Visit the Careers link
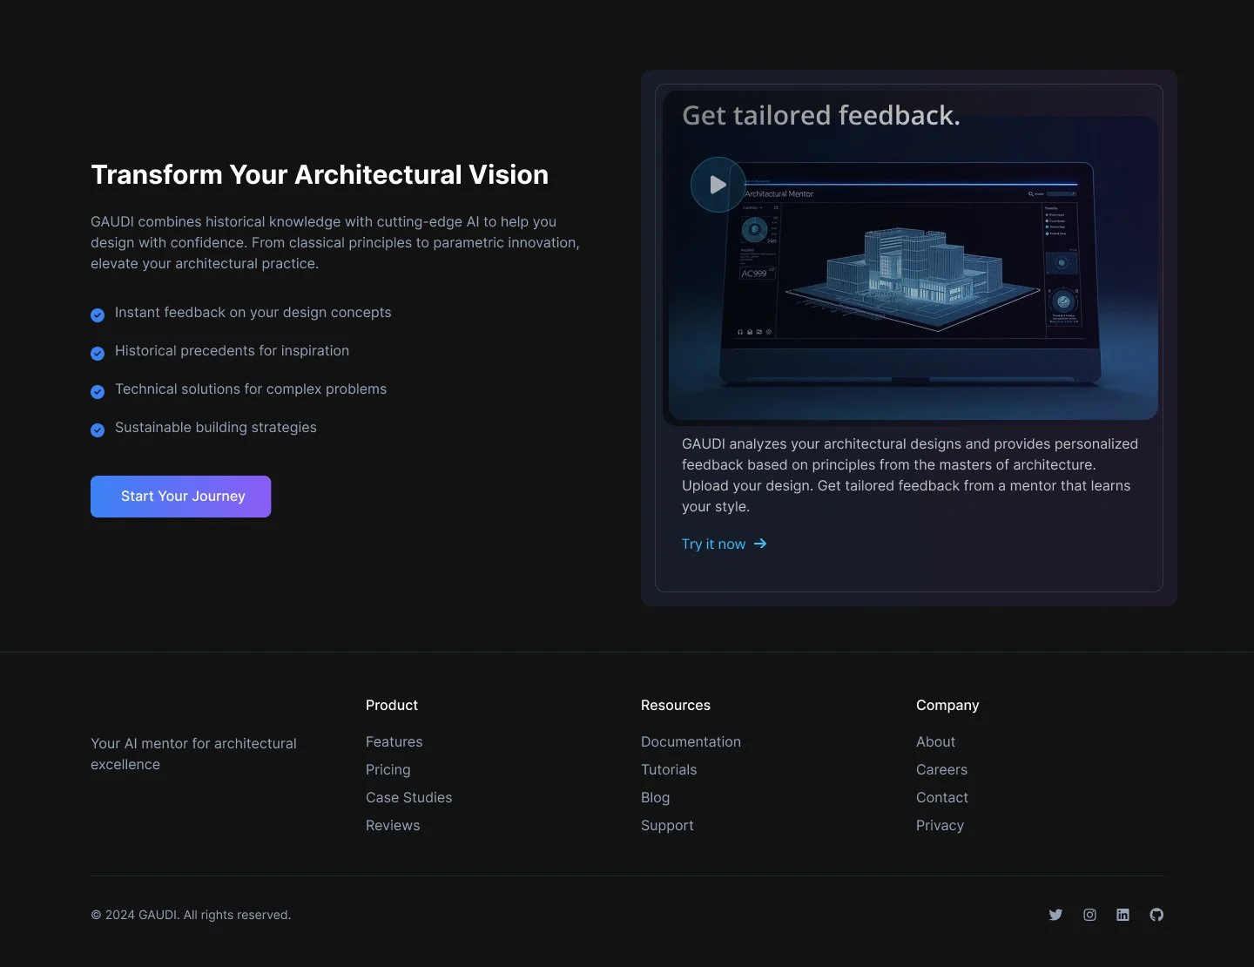This screenshot has height=967, width=1254. [941, 770]
